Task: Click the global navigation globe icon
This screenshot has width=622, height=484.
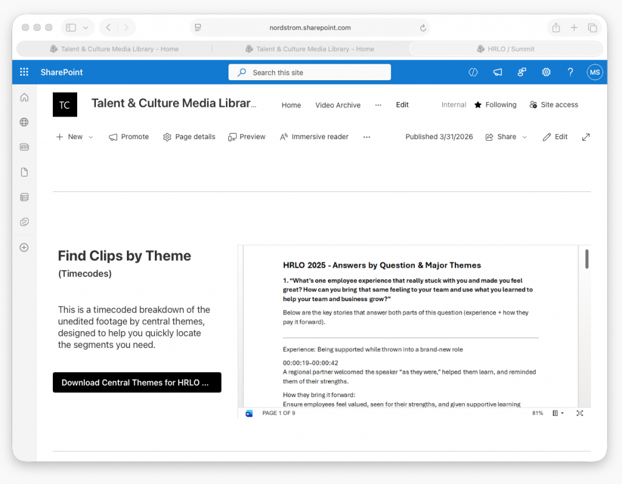Action: [x=24, y=122]
